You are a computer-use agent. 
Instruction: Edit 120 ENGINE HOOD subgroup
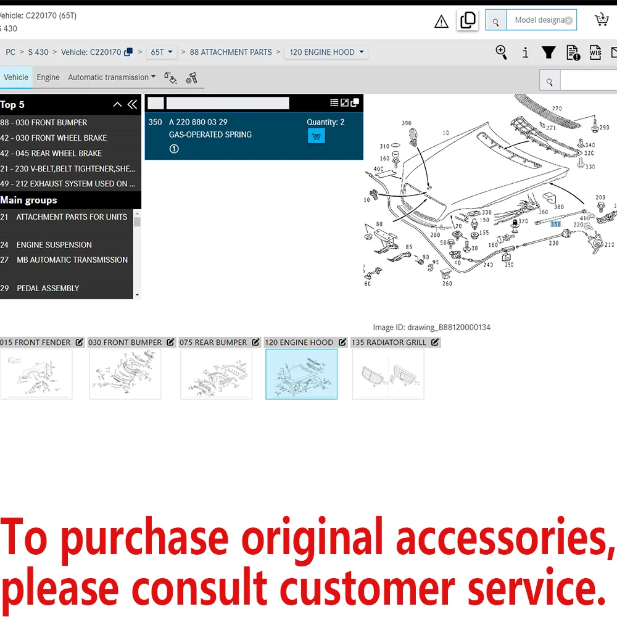[342, 342]
